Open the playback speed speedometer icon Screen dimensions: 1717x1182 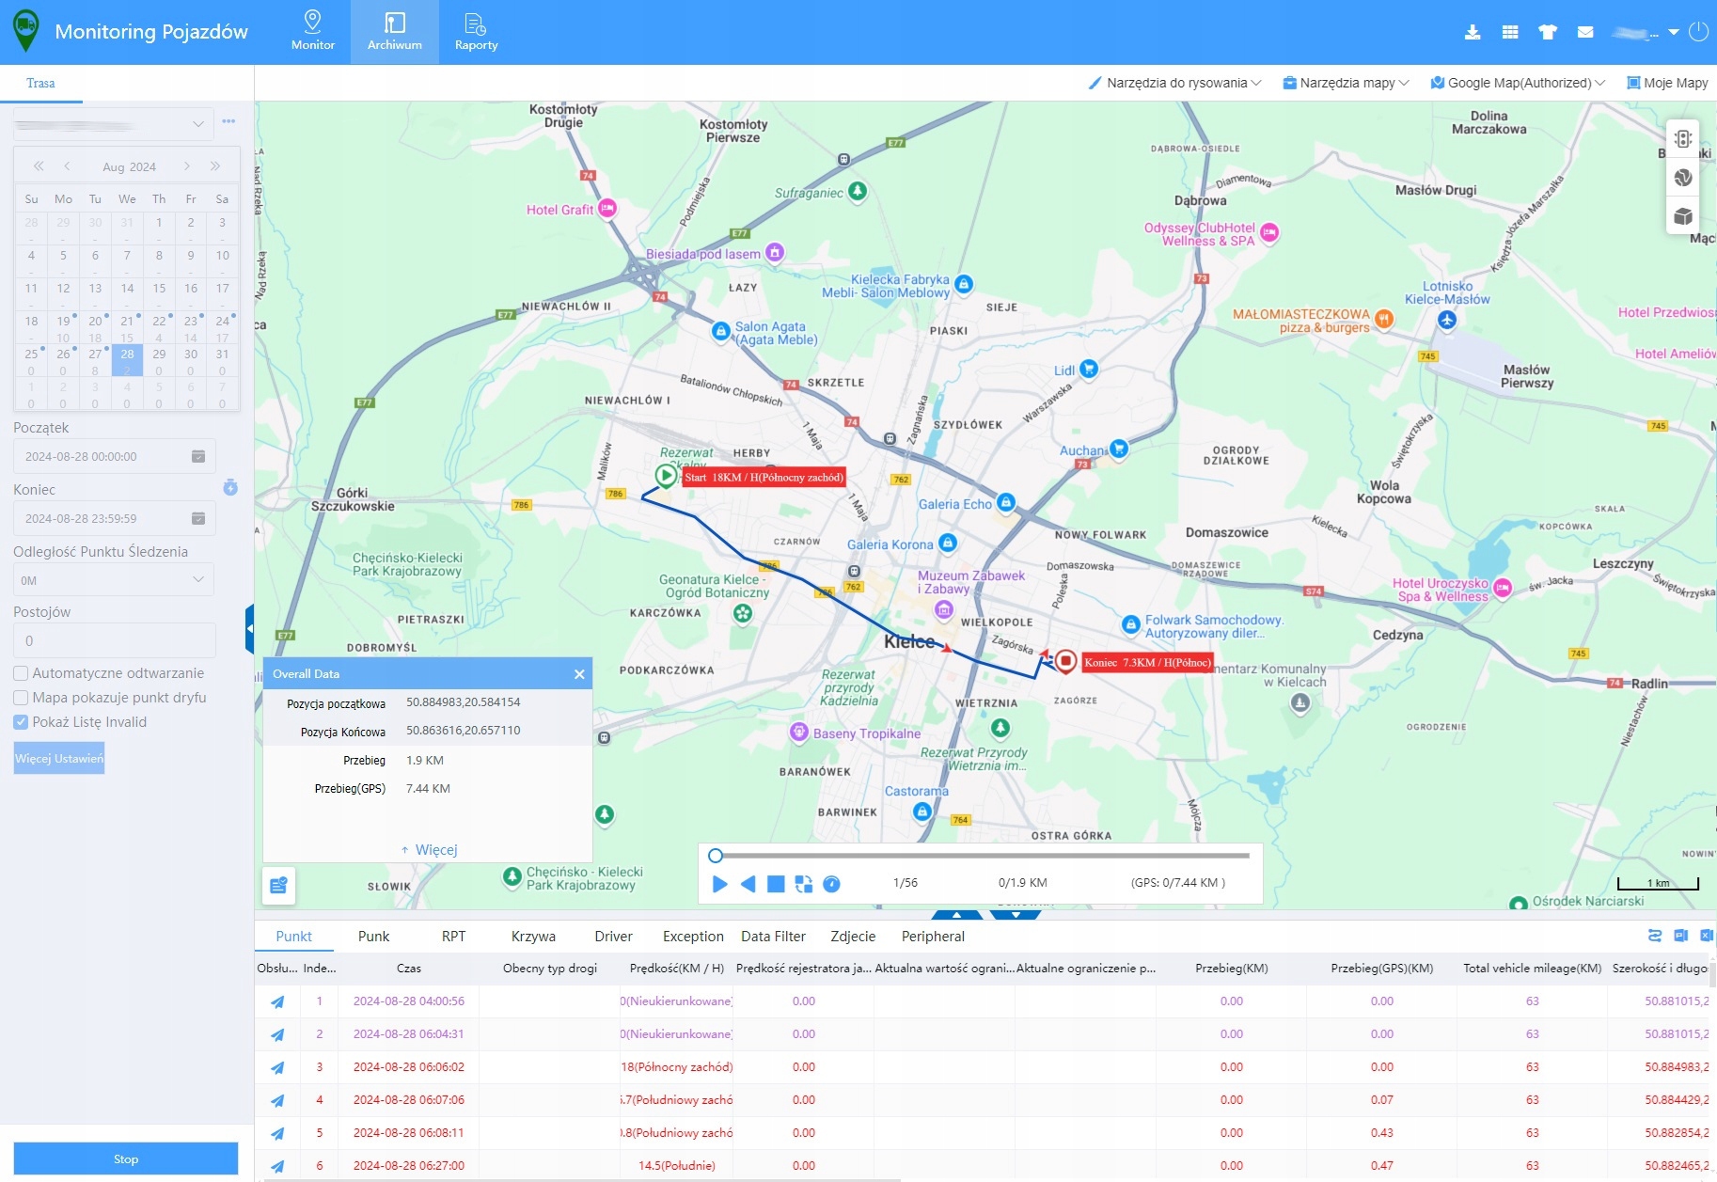(x=832, y=884)
